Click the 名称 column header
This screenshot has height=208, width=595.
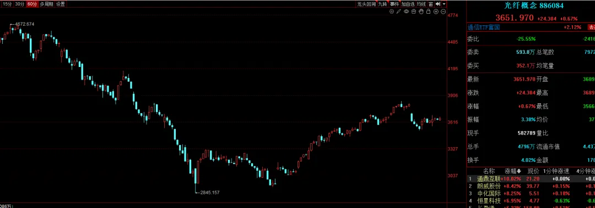pyautogui.click(x=489, y=171)
